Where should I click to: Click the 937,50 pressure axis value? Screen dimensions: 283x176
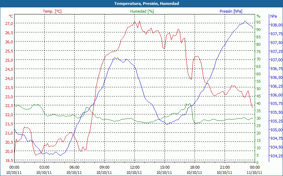(276, 43)
